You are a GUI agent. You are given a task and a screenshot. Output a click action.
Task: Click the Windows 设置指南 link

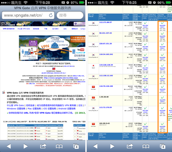[16, 109]
